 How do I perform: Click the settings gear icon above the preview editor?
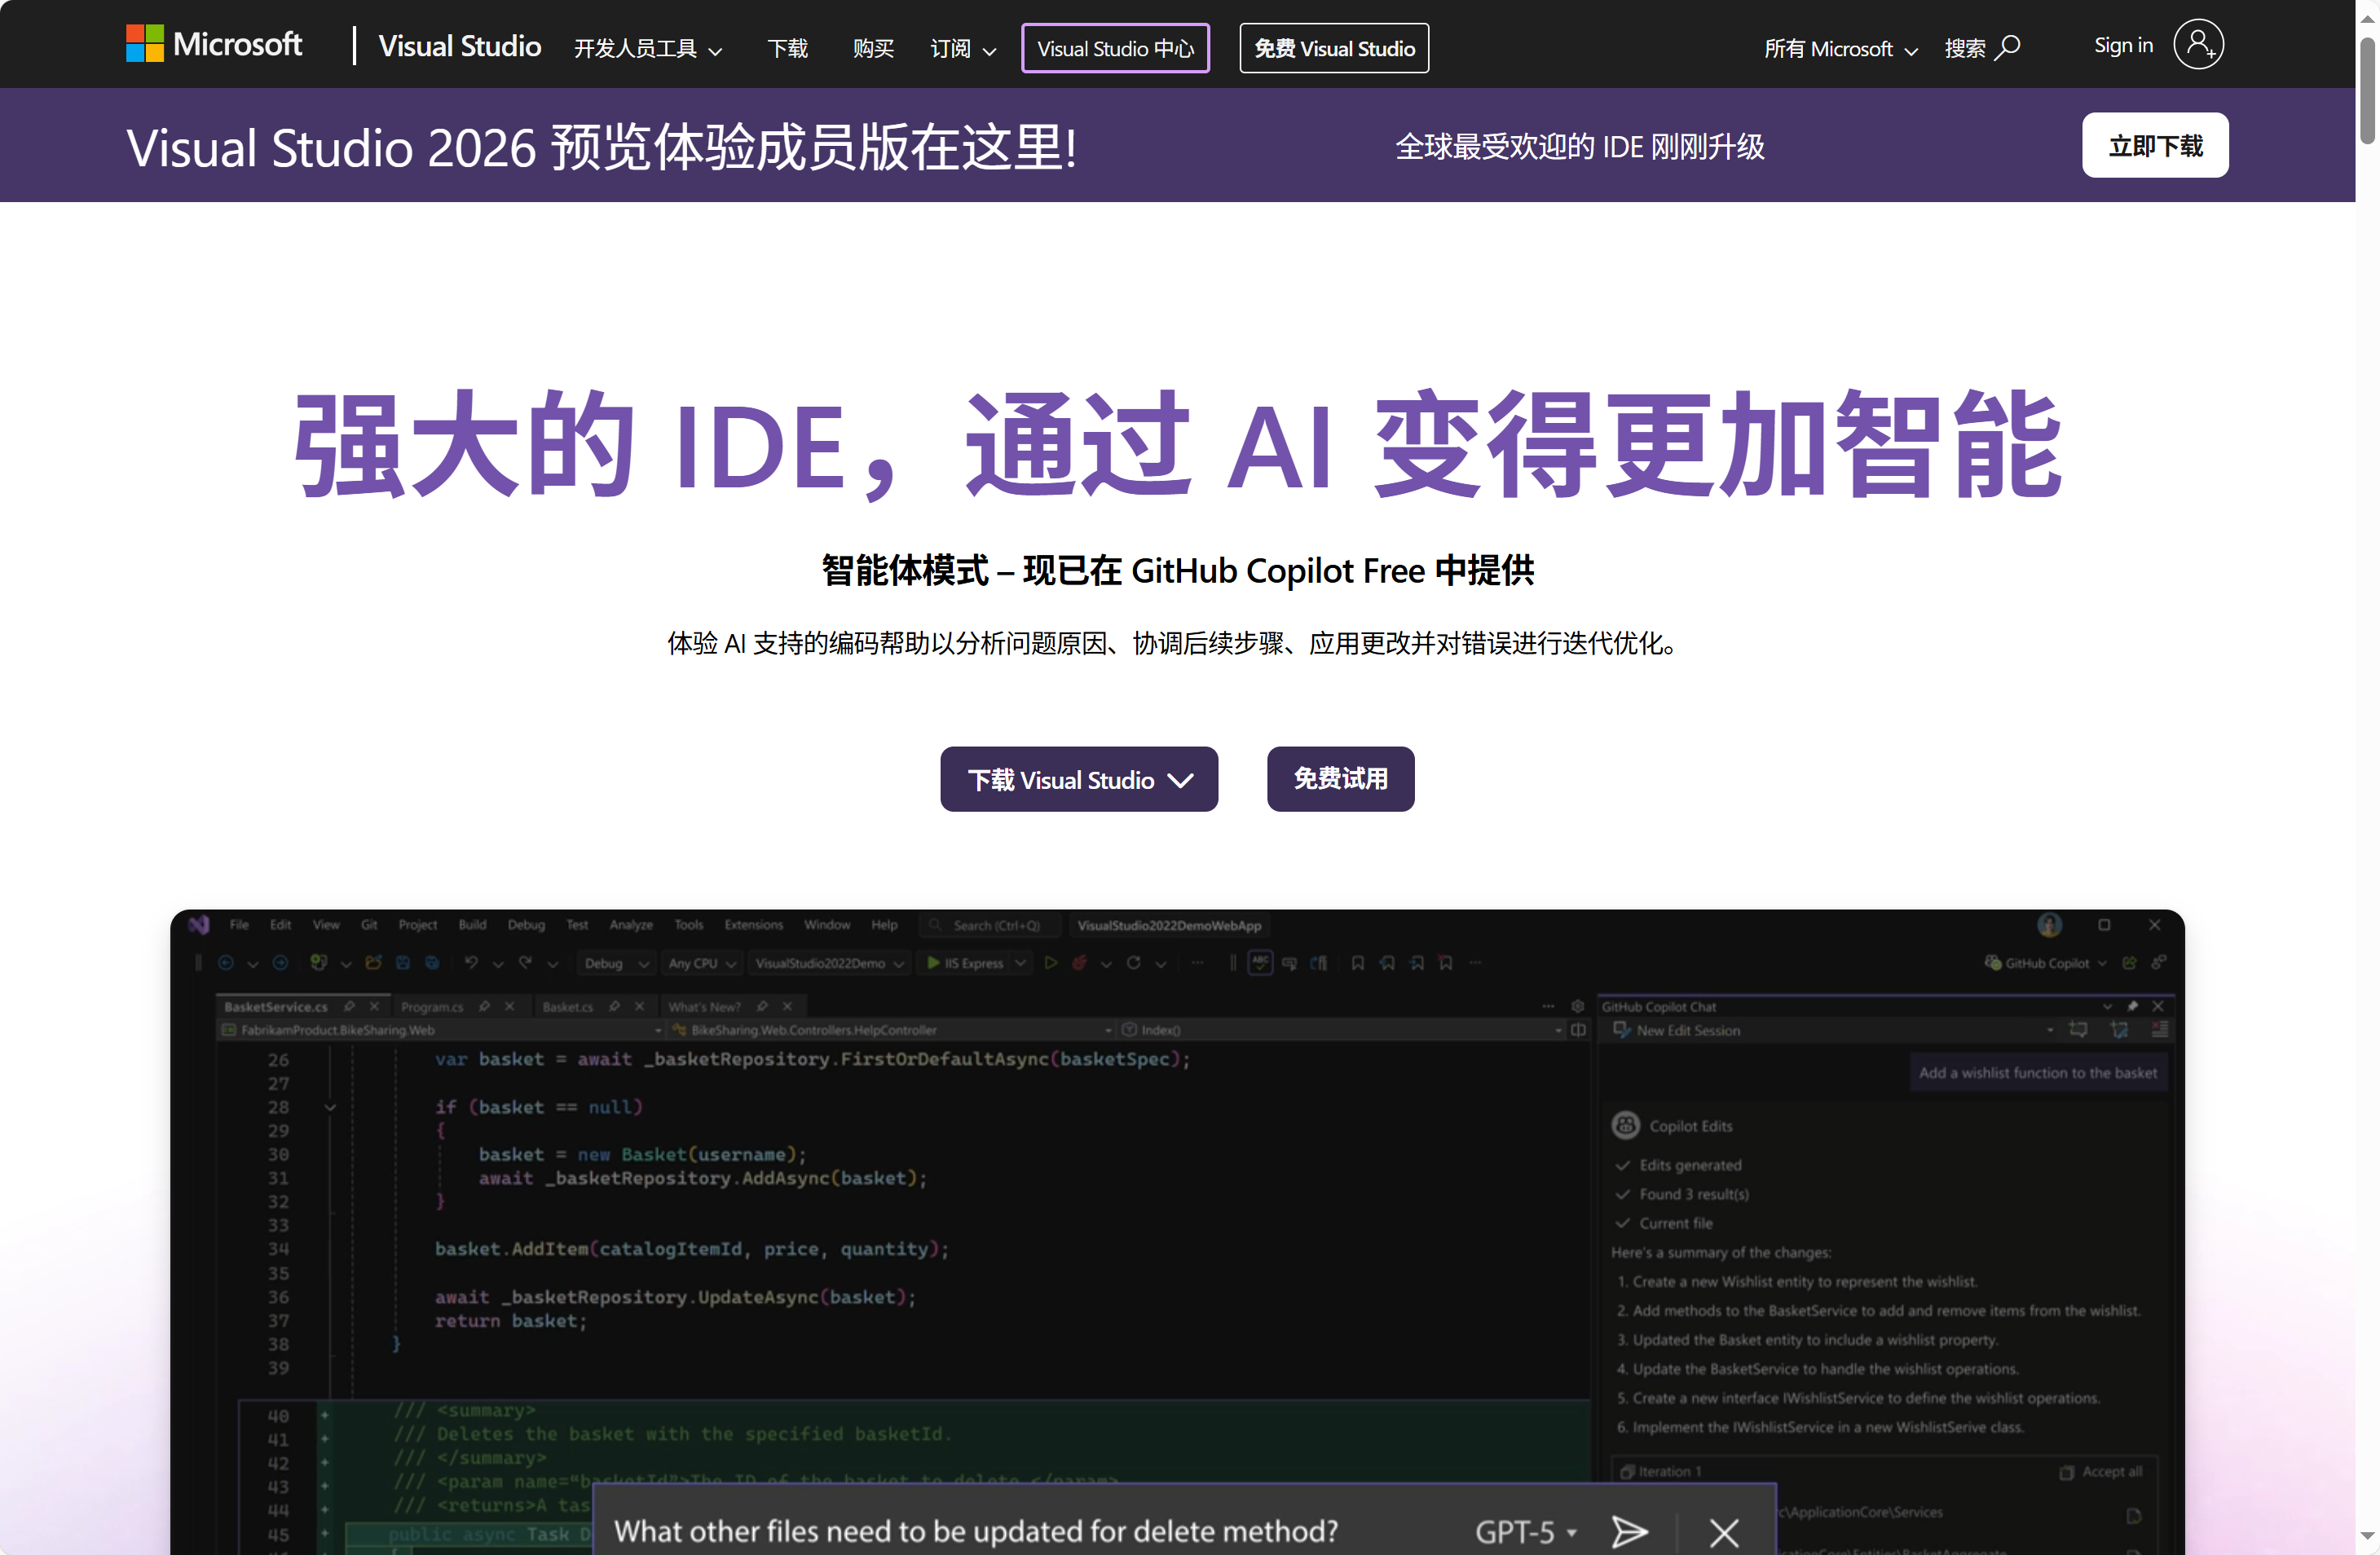1577,1006
